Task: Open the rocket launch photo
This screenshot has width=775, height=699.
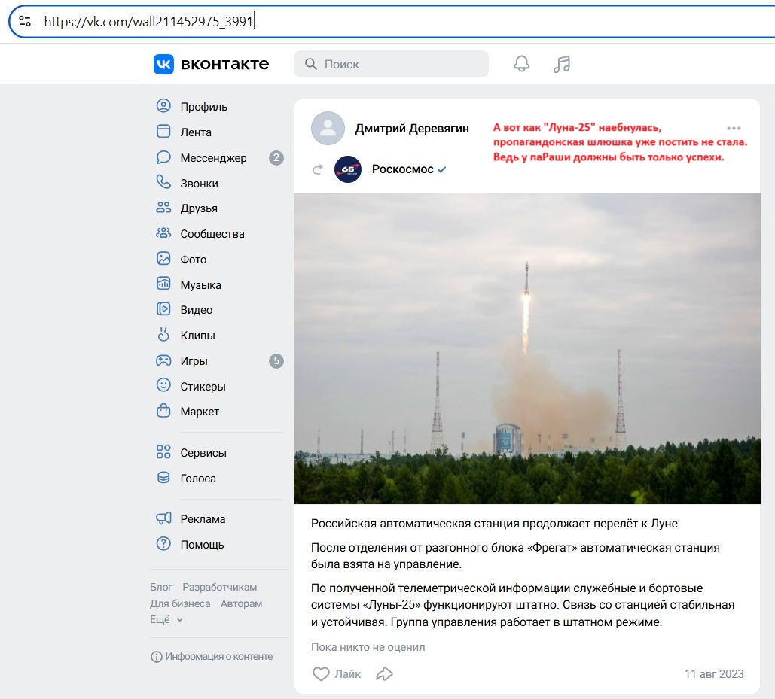Action: [x=527, y=348]
